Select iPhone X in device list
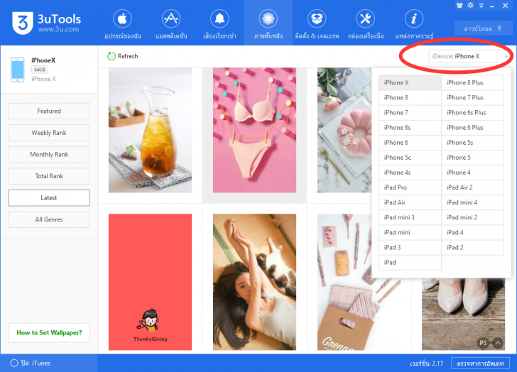 click(410, 82)
